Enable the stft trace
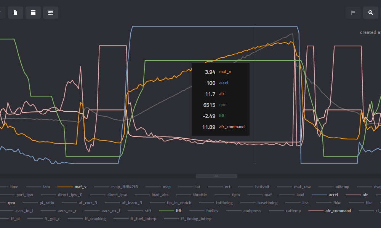 (148, 211)
